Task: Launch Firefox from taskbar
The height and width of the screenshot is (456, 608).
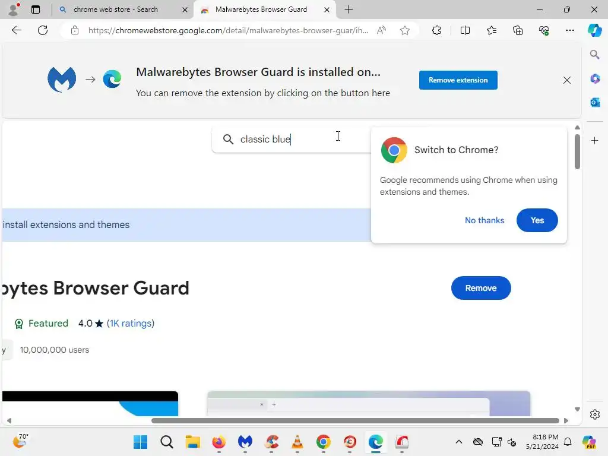Action: [218, 442]
